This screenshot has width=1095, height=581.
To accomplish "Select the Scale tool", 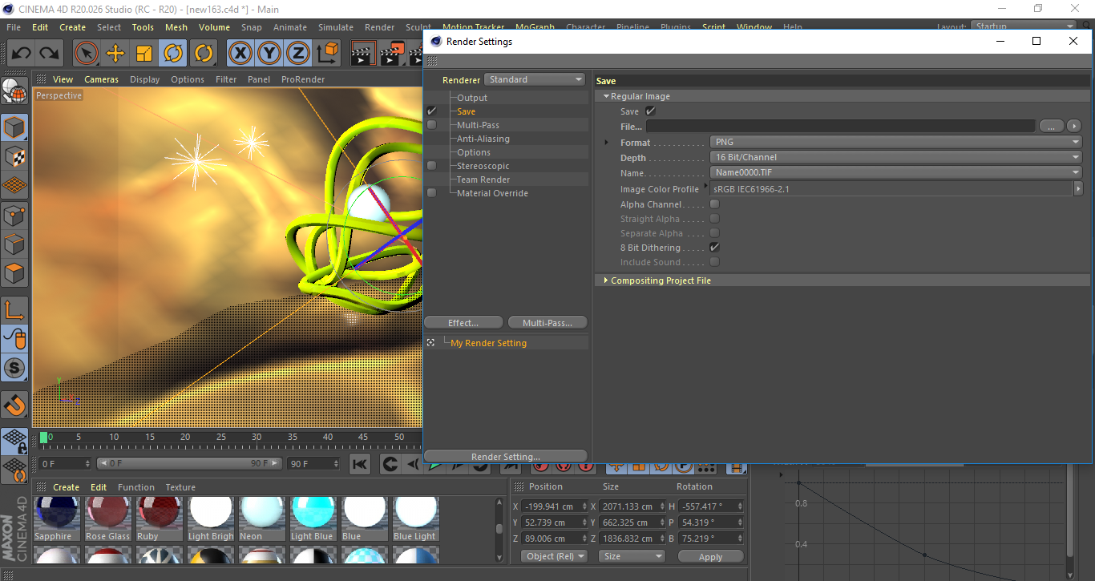I will click(144, 54).
